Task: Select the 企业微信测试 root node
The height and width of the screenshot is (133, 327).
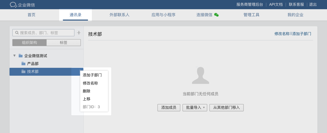Action: [x=46, y=56]
